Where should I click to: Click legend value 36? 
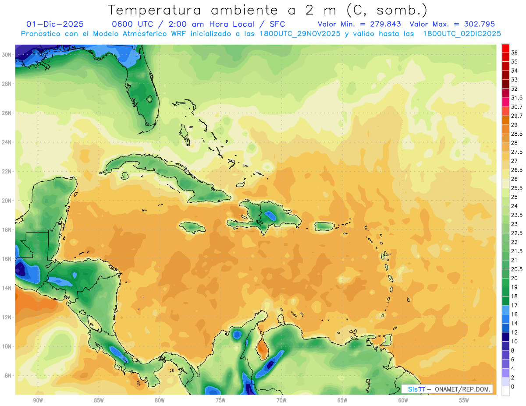tap(514, 53)
